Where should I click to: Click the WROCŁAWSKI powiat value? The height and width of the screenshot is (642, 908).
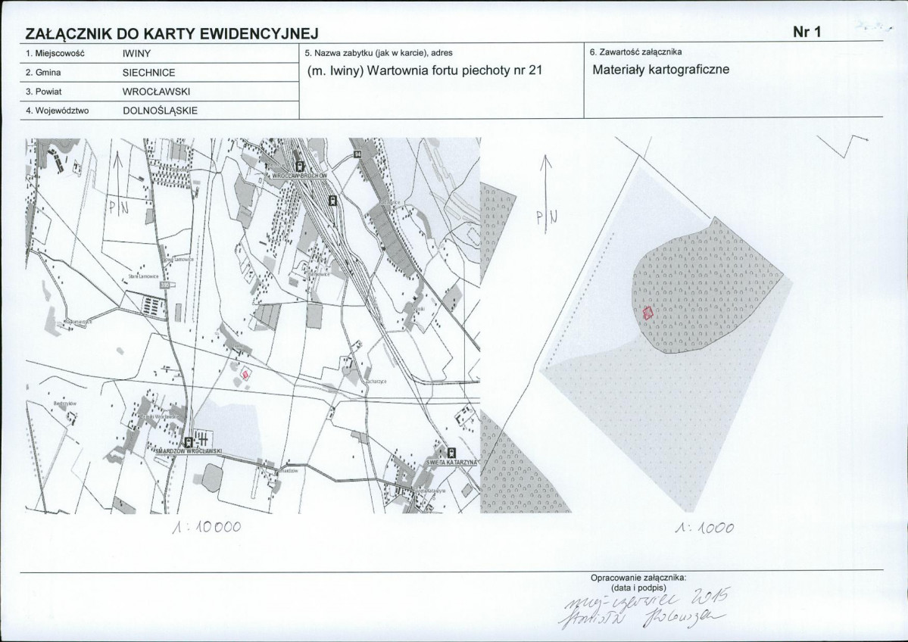pos(156,91)
